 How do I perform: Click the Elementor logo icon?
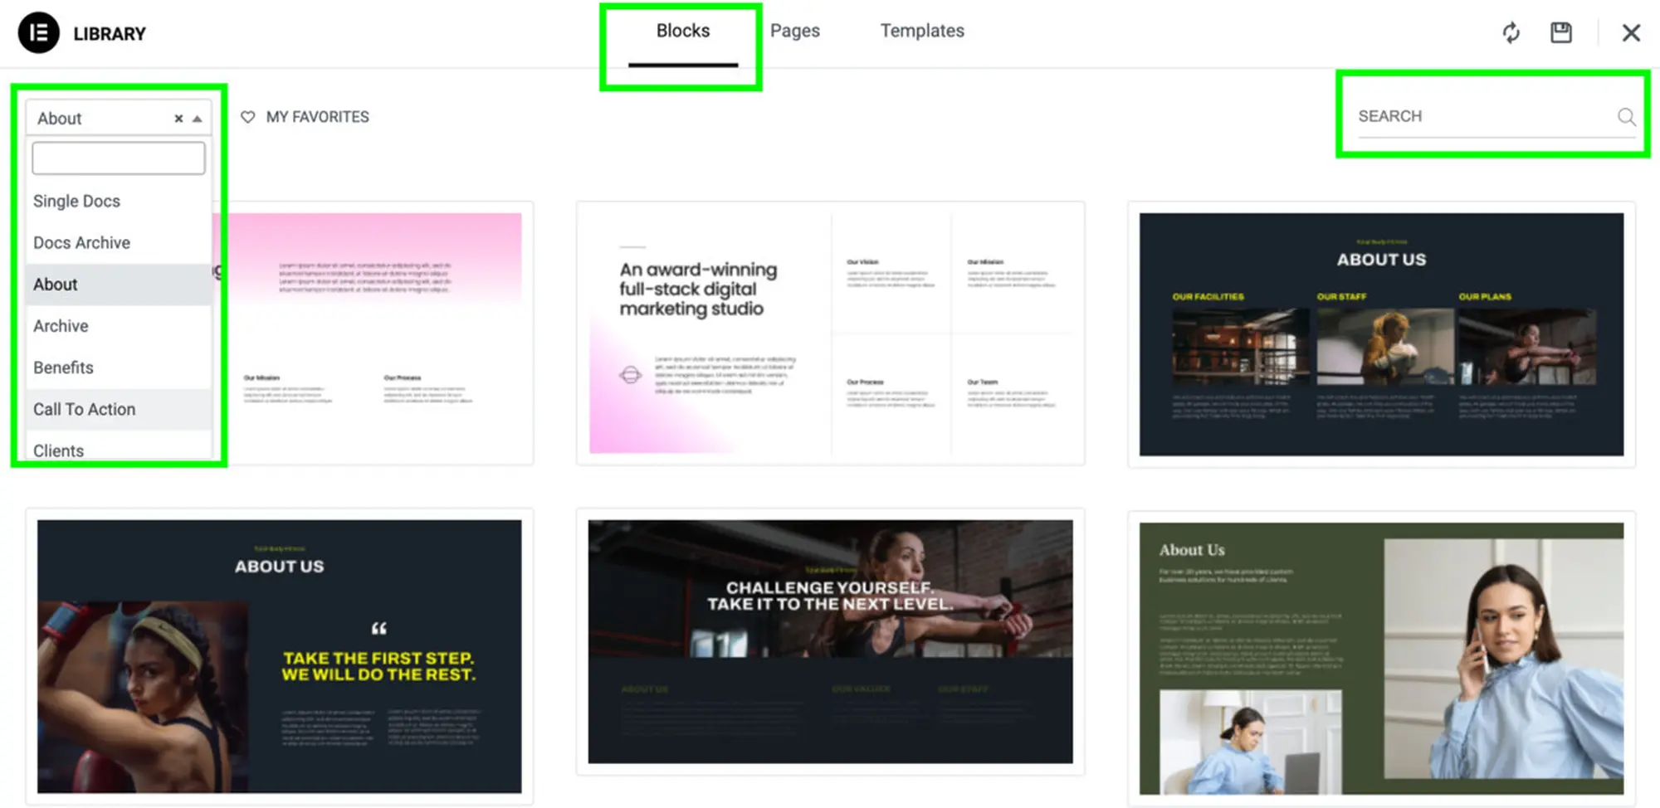point(38,33)
